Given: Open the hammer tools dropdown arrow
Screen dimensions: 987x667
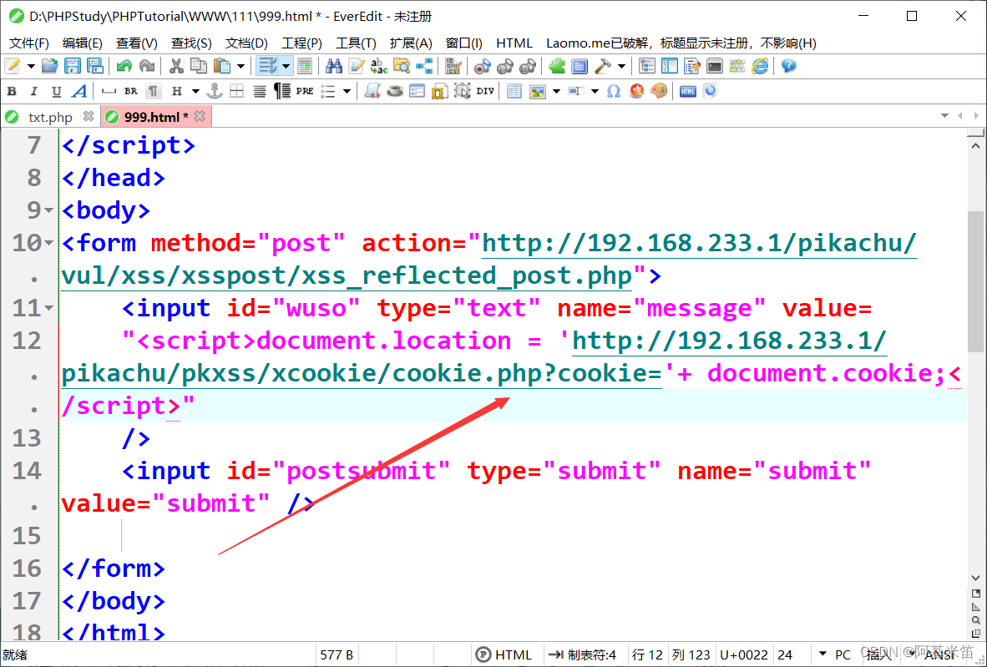Looking at the screenshot, I should pos(621,66).
